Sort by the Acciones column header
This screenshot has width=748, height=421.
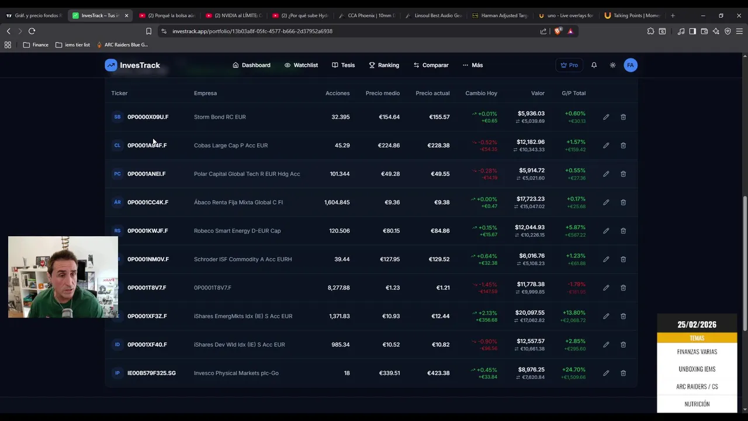(x=338, y=93)
